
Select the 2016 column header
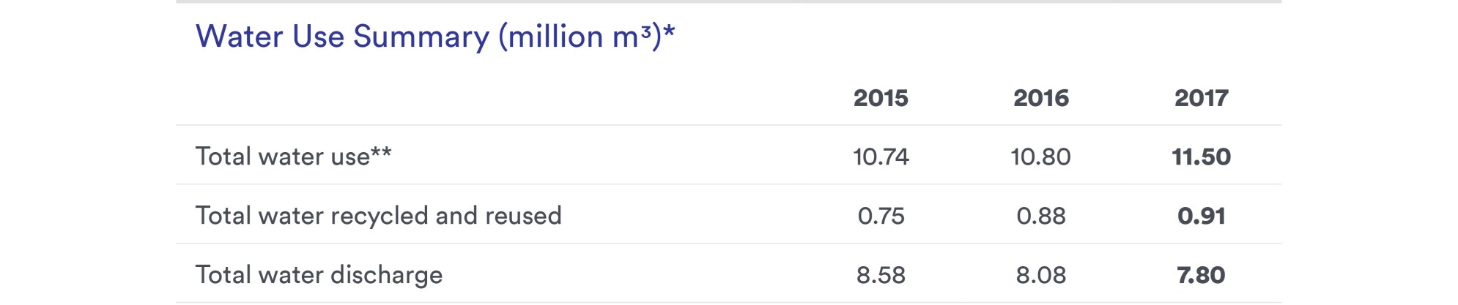tap(1040, 98)
